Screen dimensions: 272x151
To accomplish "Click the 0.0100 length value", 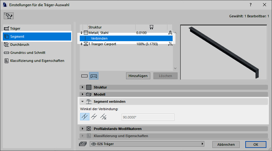I will 141,33.
